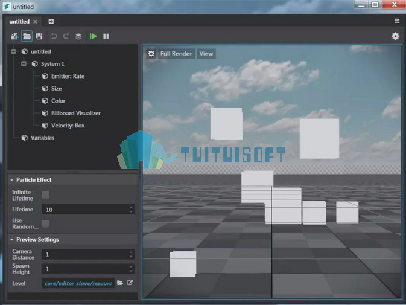Collapse the Preview Settings section
Image resolution: width=406 pixels, height=305 pixels.
coord(11,240)
